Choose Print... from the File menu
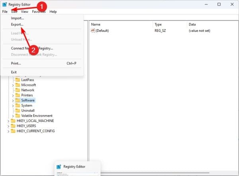Viewport: 239px width, 176px height. [x=16, y=64]
